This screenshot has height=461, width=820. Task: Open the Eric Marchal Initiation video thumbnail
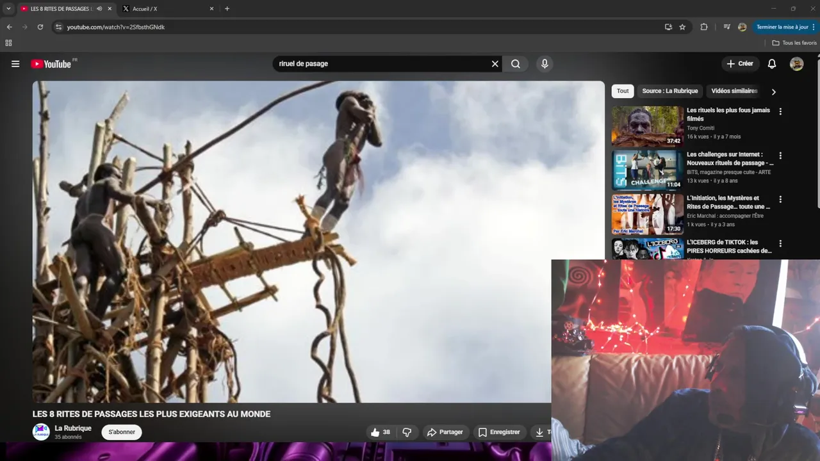[647, 214]
